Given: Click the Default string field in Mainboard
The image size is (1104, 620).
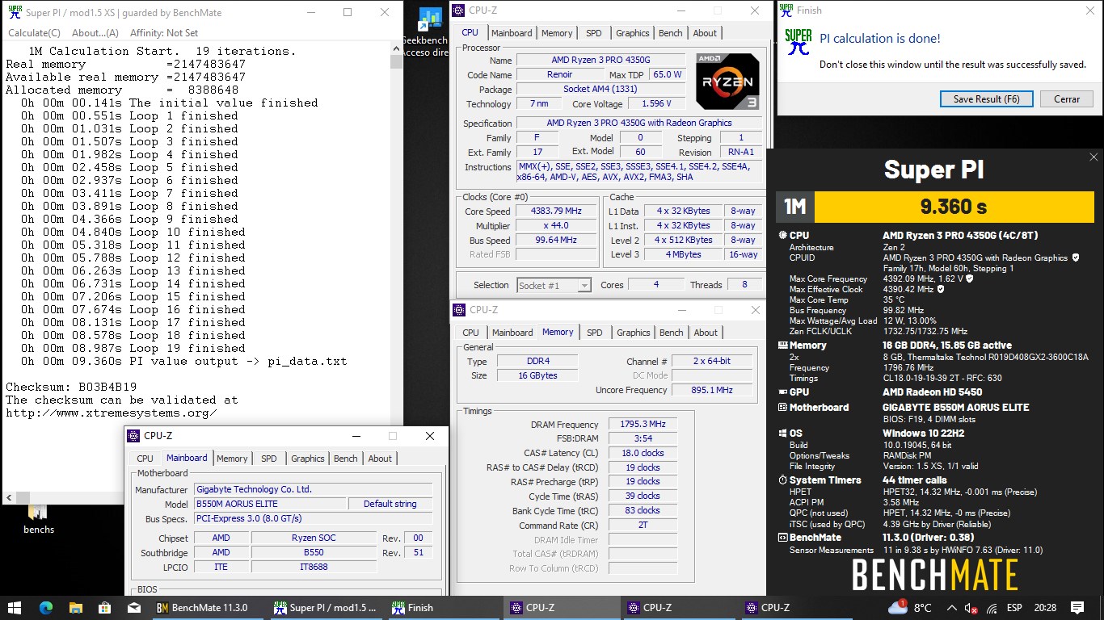Looking at the screenshot, I should (x=390, y=504).
